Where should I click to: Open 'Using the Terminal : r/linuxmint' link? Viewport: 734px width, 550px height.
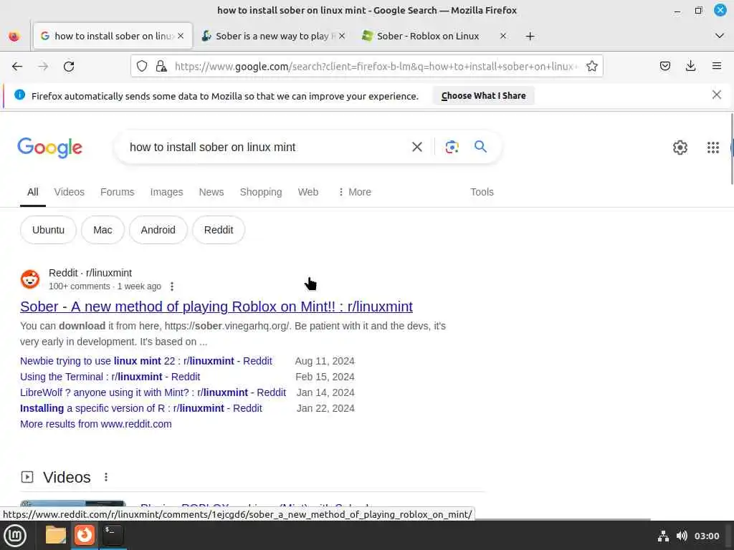[110, 377]
